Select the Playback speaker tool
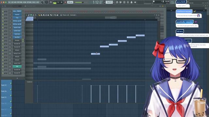Viewport: 209px width, 117px height. pyautogui.click(x=57, y=15)
